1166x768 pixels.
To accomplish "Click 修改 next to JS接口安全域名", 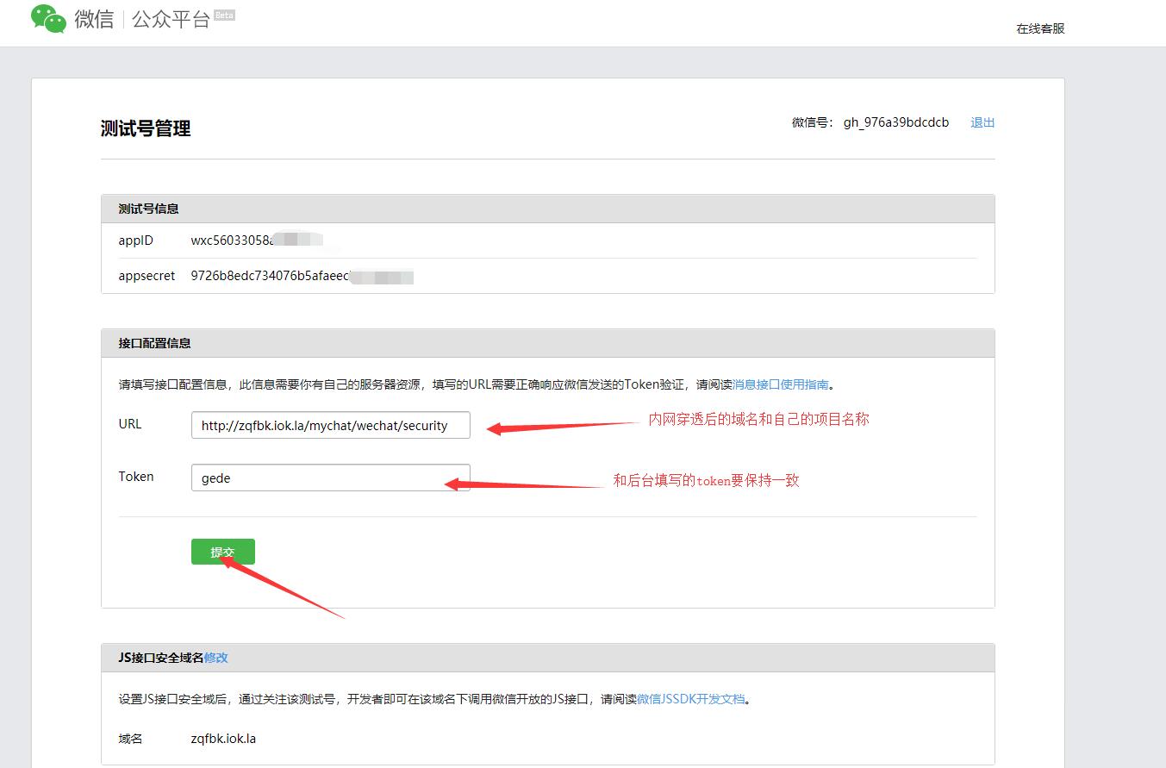I will (x=216, y=658).
